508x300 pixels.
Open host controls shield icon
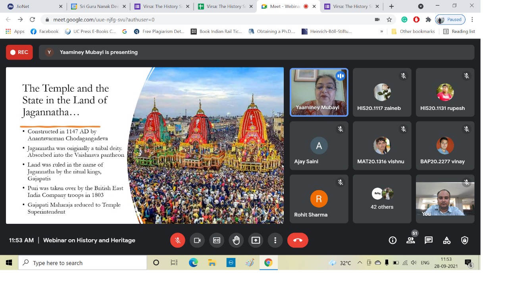pos(465,240)
